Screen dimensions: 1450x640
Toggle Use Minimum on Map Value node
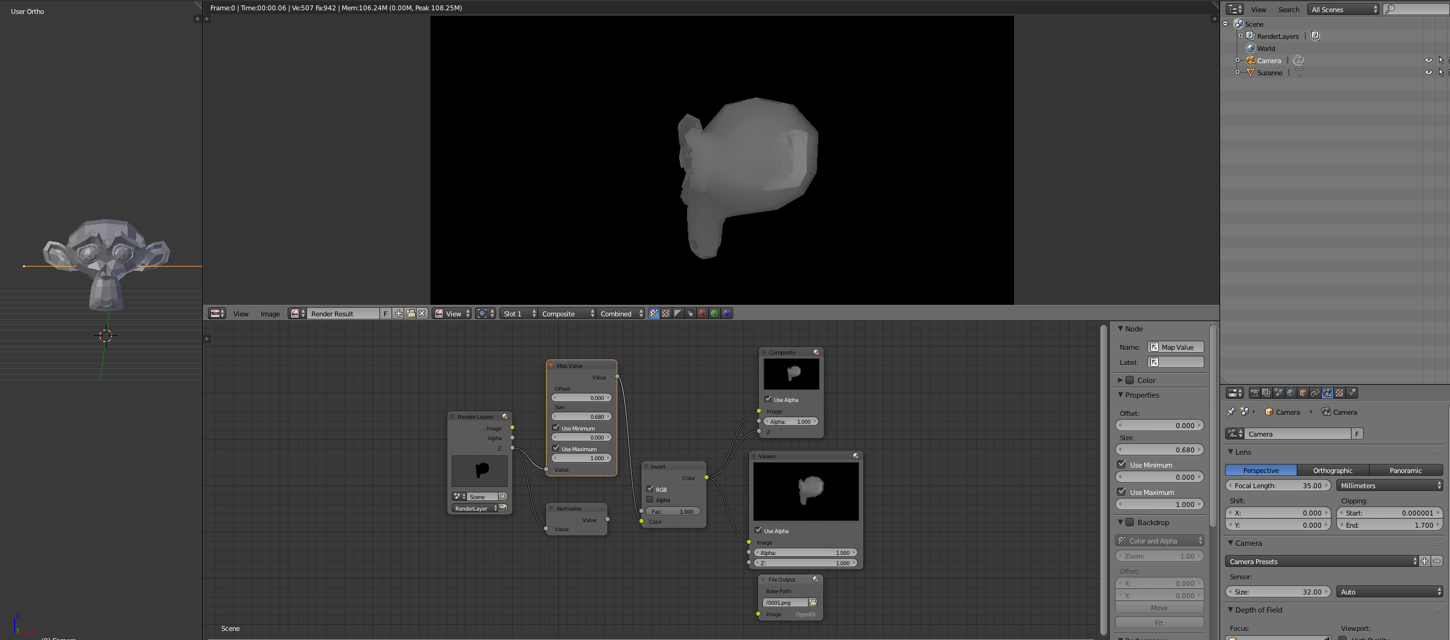pos(556,428)
